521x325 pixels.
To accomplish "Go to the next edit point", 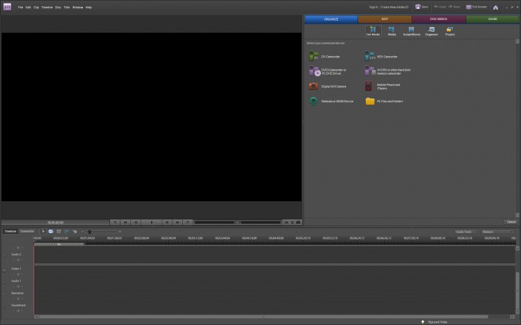I will pos(188,223).
